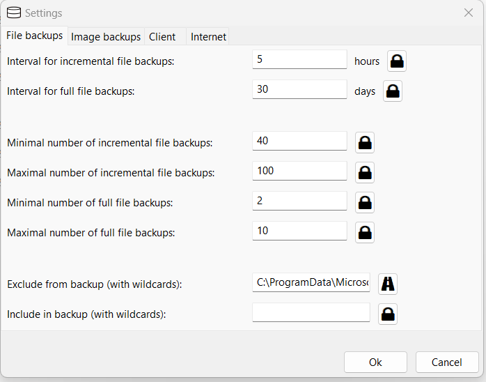Screen dimensions: 486x382
Task: Click the 'Include in backup (with wildcards):' label
Action: coord(86,314)
